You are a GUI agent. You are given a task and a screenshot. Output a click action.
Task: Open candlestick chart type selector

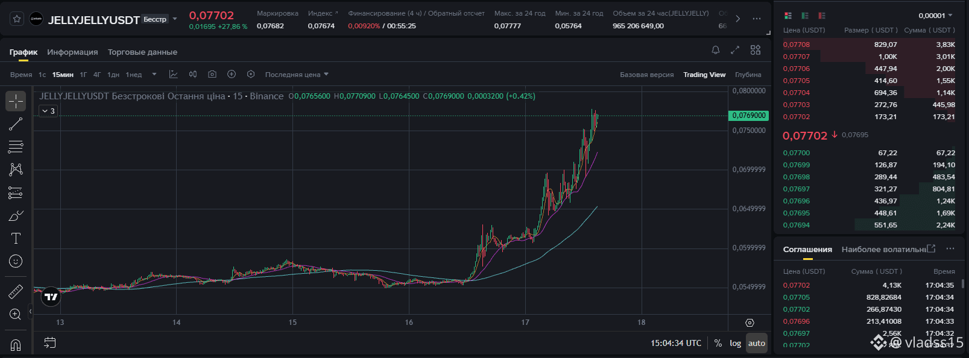point(193,74)
